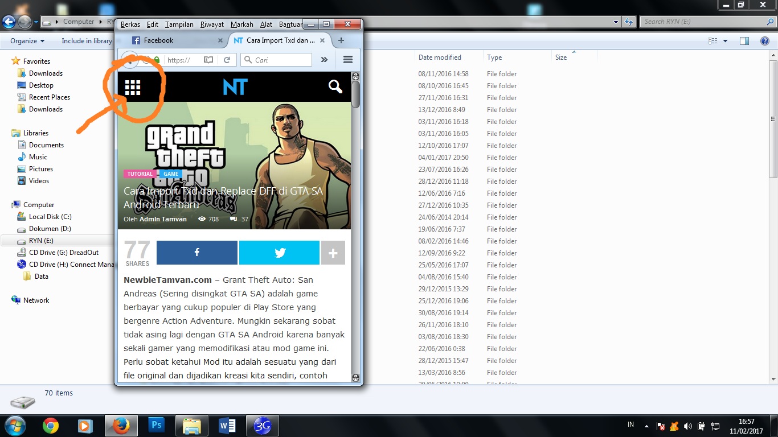Open the Riwayat menu in Firefox
Viewport: 778px width, 437px height.
click(x=212, y=24)
